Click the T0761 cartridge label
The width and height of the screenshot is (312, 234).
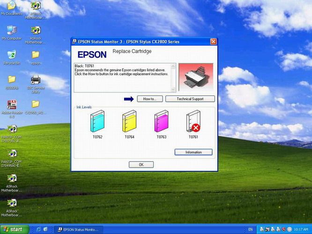click(x=193, y=137)
